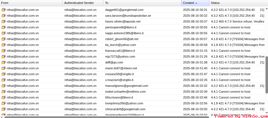The image size is (268, 118).
Task: Click status of marie.lie87@mteen.net row
Action: pos(231,68)
